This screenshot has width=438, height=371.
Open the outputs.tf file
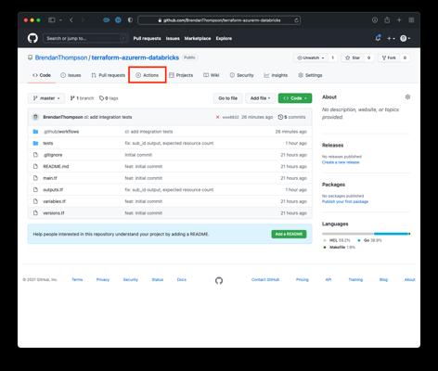click(53, 190)
